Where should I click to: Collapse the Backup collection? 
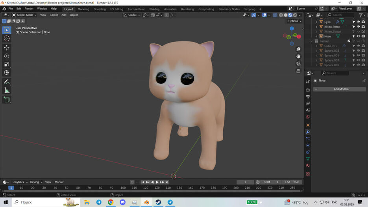click(x=311, y=41)
